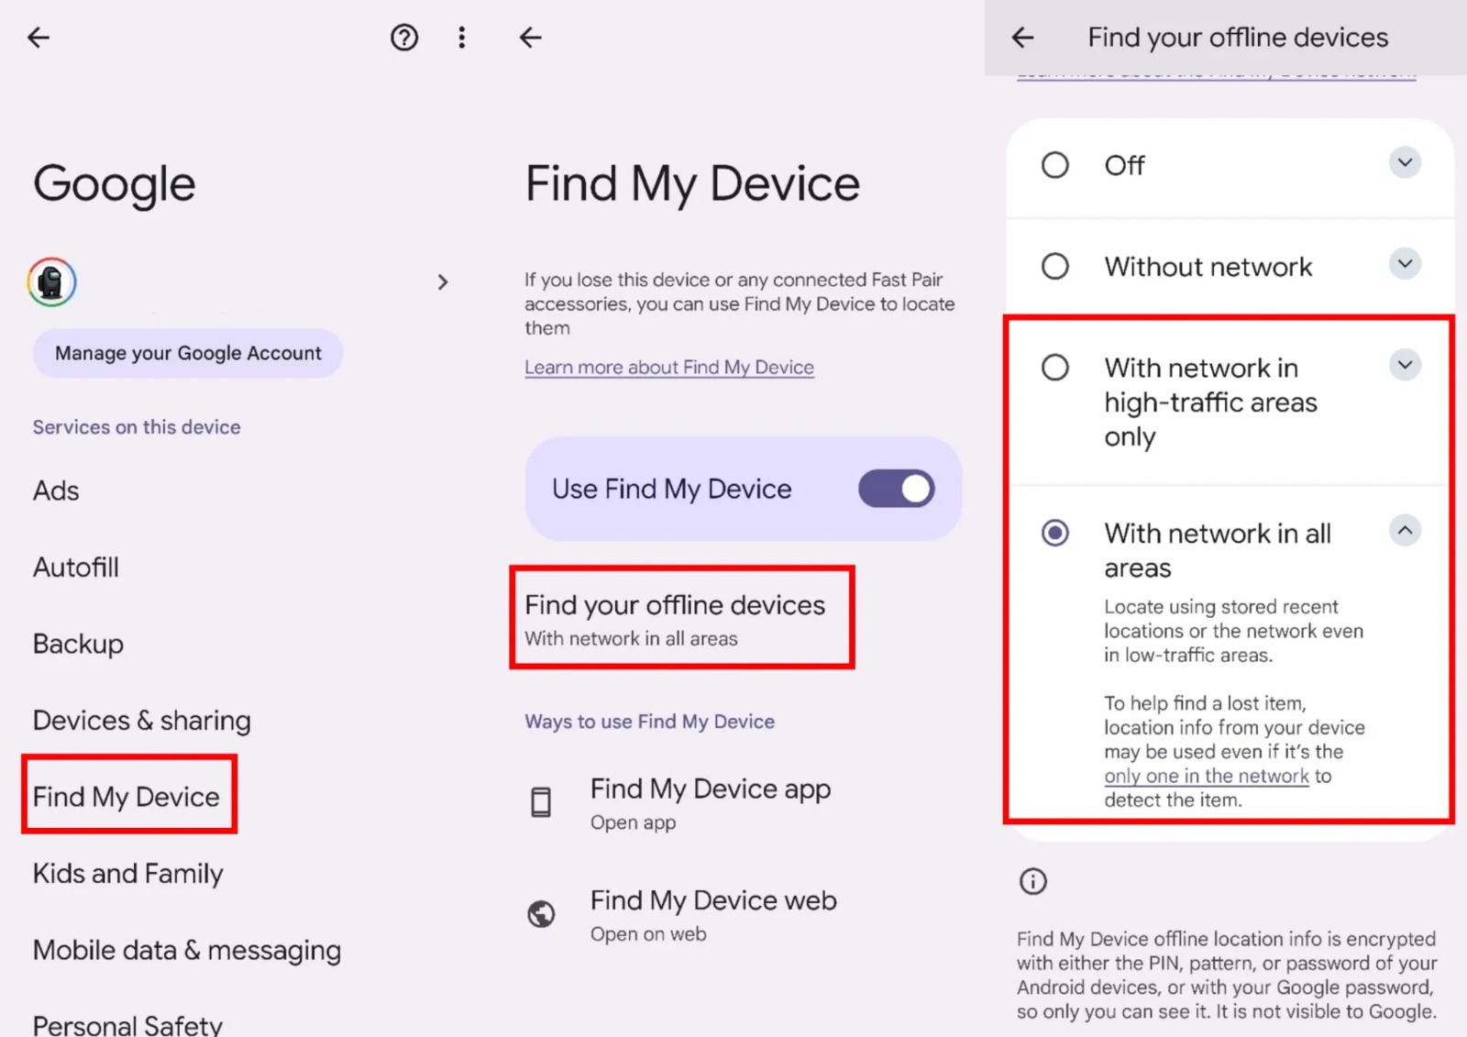Open the three-dot overflow menu
The width and height of the screenshot is (1467, 1037).
(x=462, y=38)
